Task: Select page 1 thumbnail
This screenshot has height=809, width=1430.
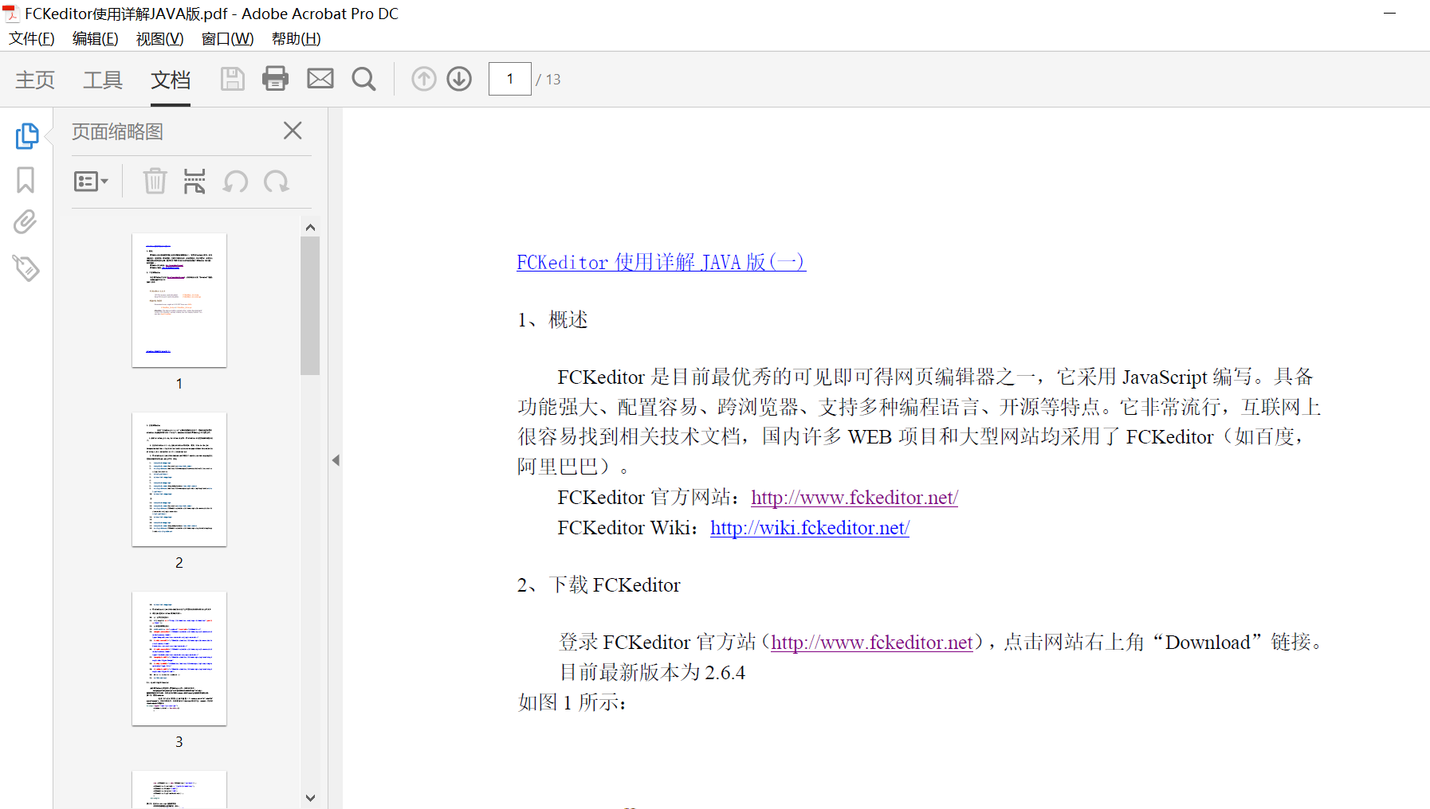Action: click(x=179, y=300)
